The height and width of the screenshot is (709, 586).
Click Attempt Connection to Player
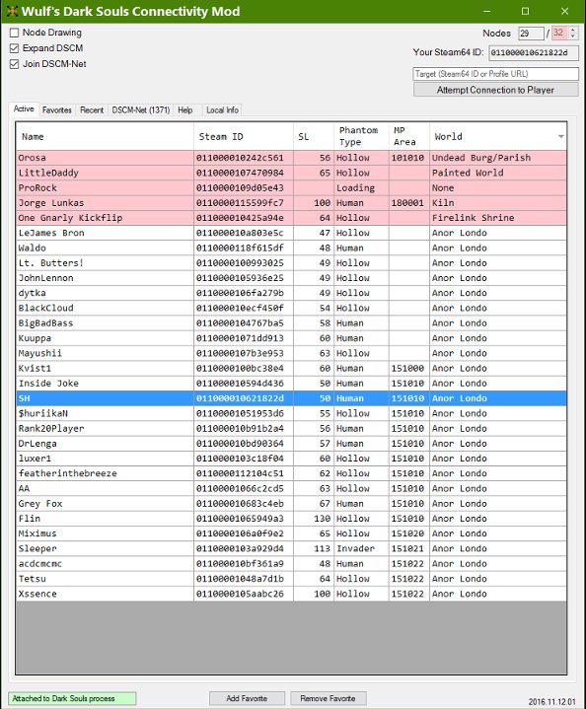click(495, 90)
